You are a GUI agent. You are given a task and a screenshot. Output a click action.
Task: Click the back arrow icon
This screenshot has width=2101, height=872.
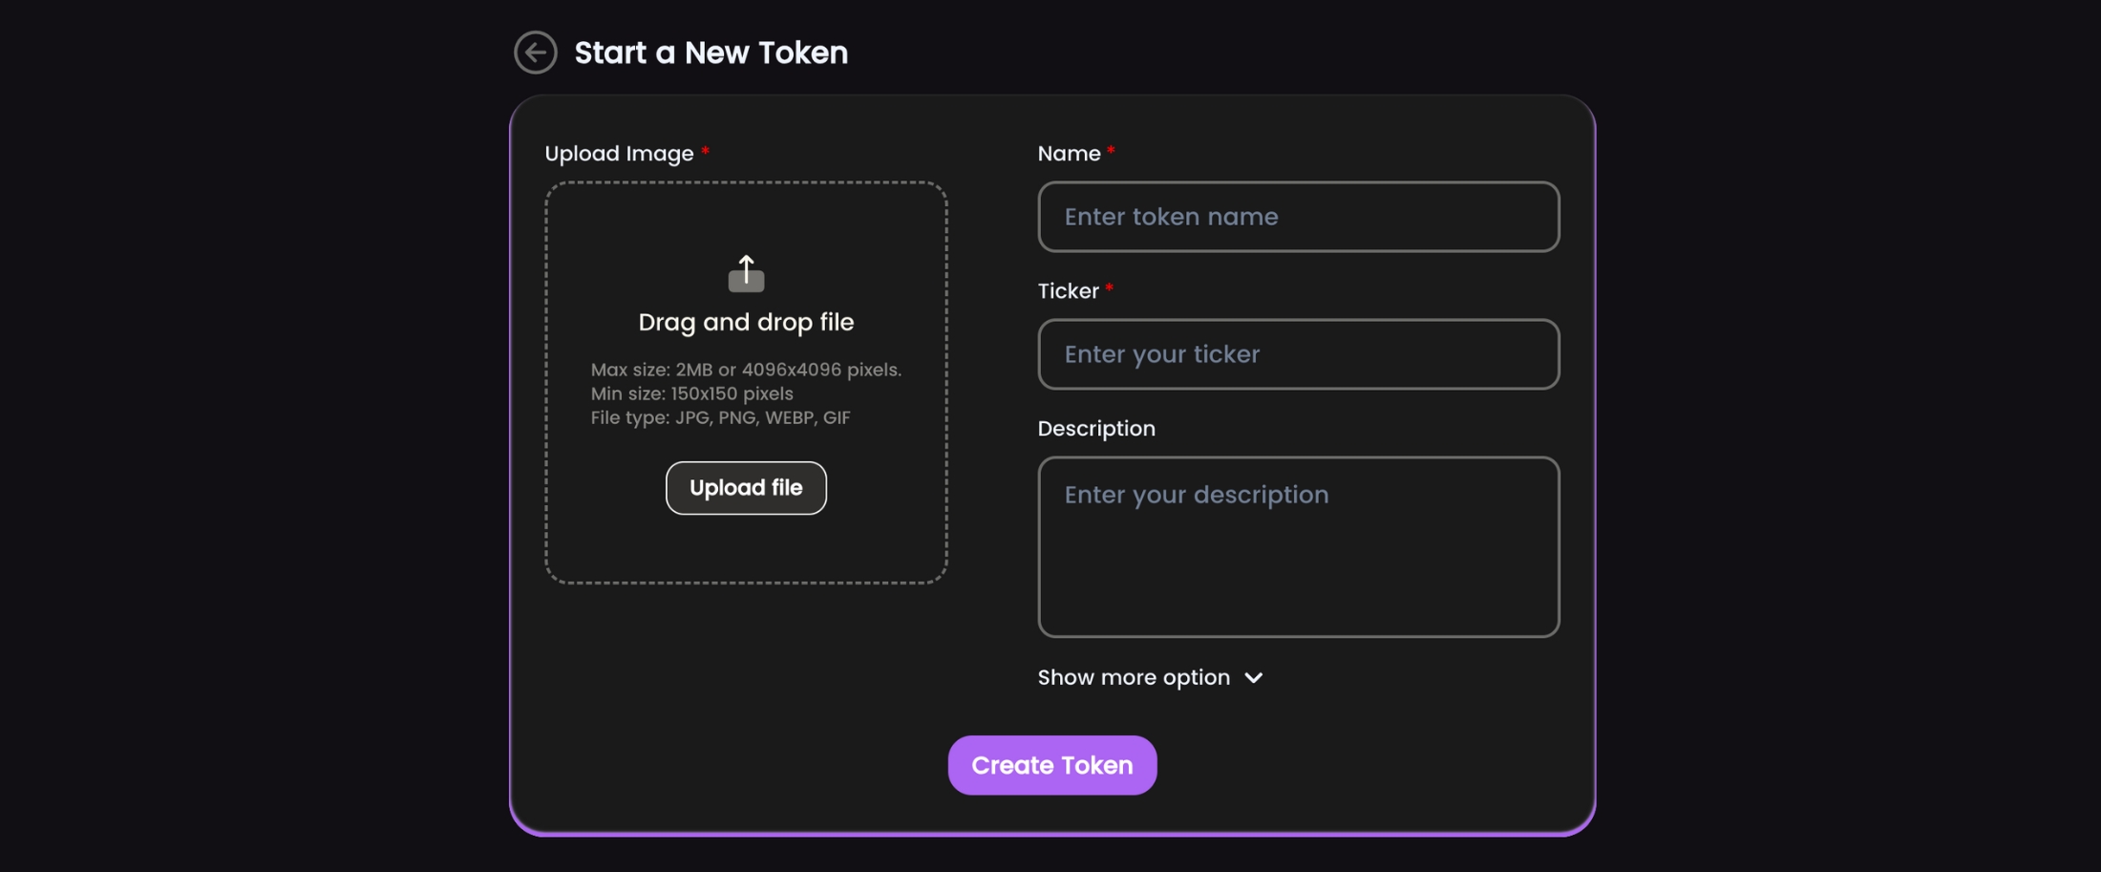[535, 53]
